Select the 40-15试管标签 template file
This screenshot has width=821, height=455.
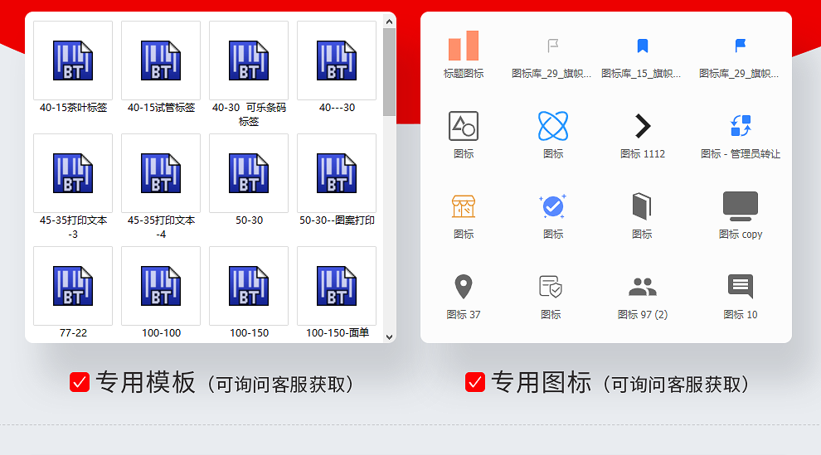click(x=161, y=61)
